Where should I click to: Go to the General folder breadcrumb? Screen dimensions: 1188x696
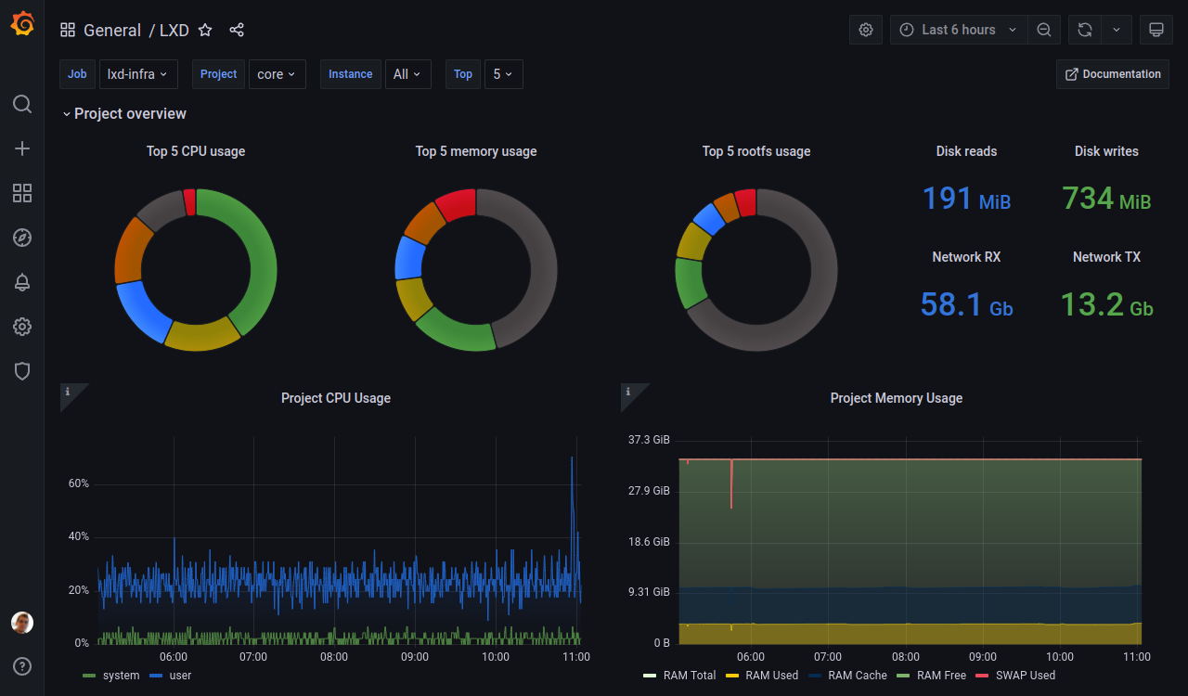112,30
